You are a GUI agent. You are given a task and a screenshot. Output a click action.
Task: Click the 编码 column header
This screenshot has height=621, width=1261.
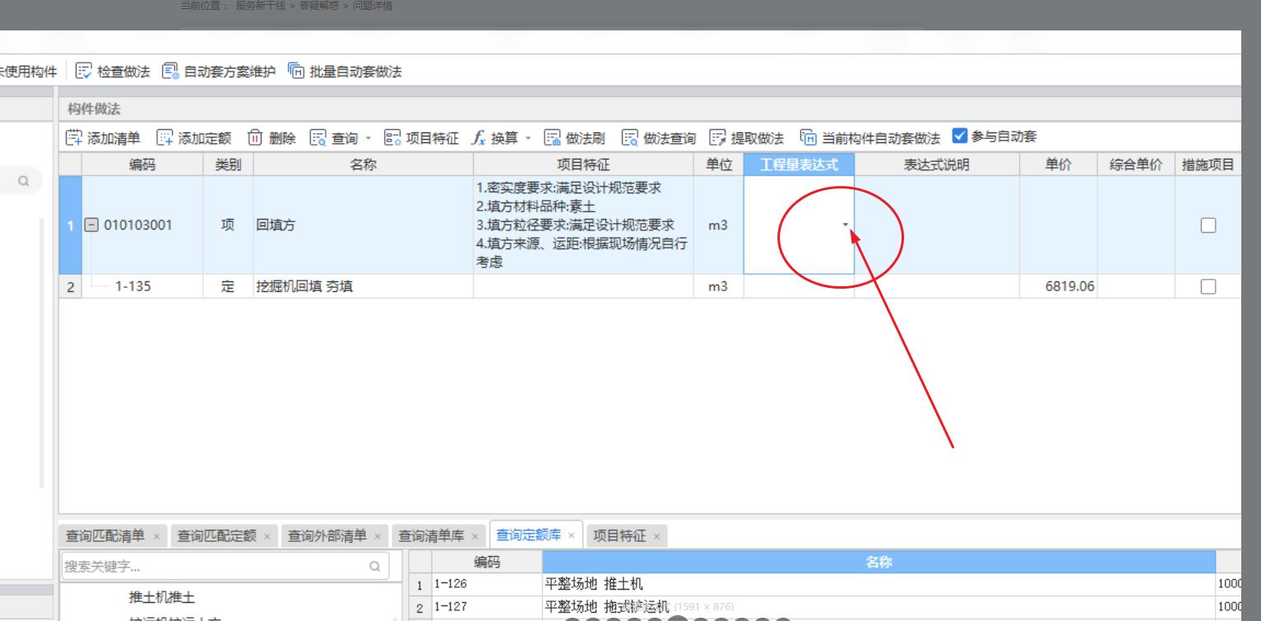(142, 165)
